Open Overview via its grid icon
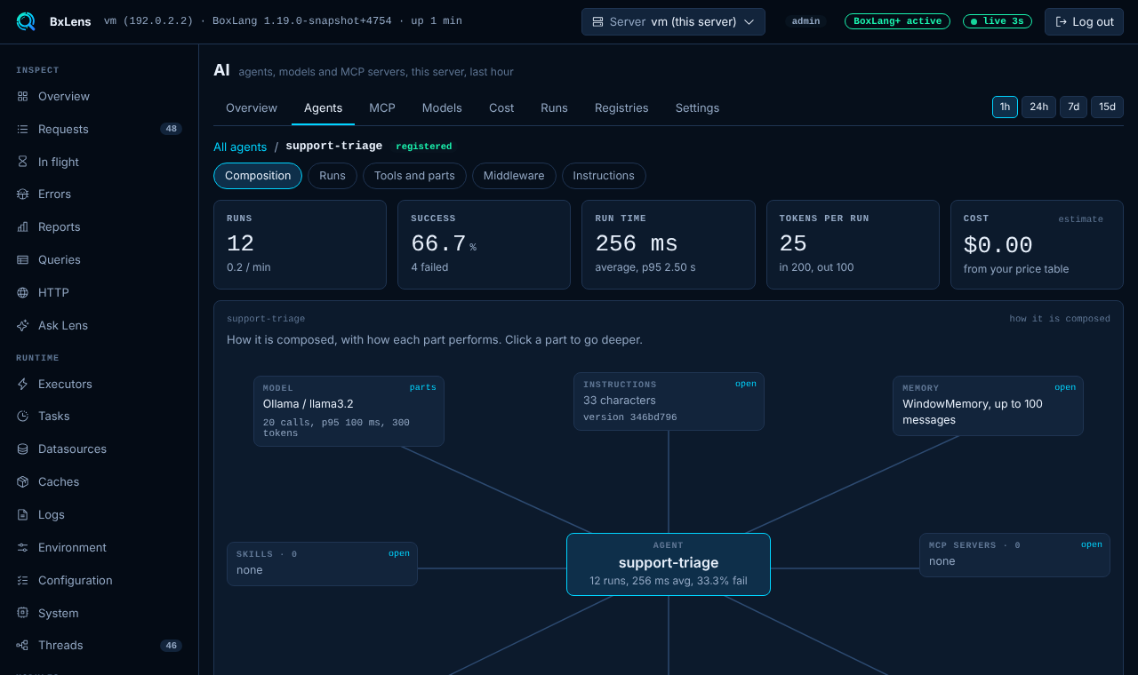The width and height of the screenshot is (1138, 675). 22,96
